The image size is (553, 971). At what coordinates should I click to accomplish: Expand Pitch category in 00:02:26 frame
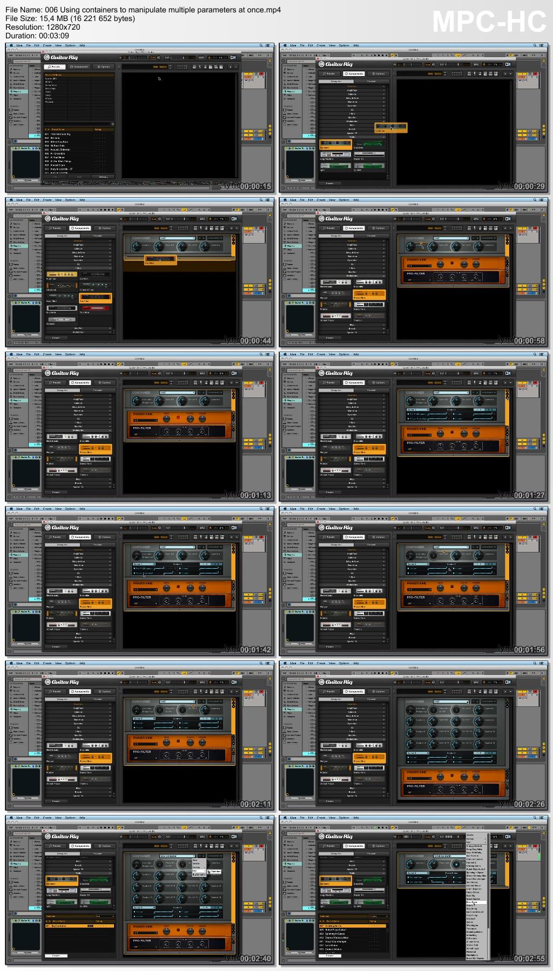(352, 788)
